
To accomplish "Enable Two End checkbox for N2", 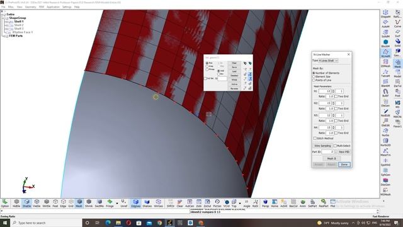I will coord(336,108).
